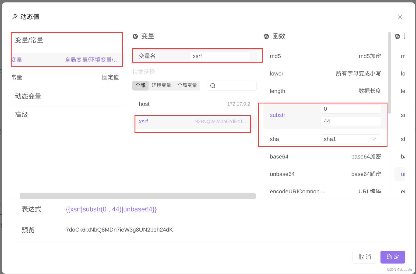Click the vertical scrollbar of function list

coord(389,73)
